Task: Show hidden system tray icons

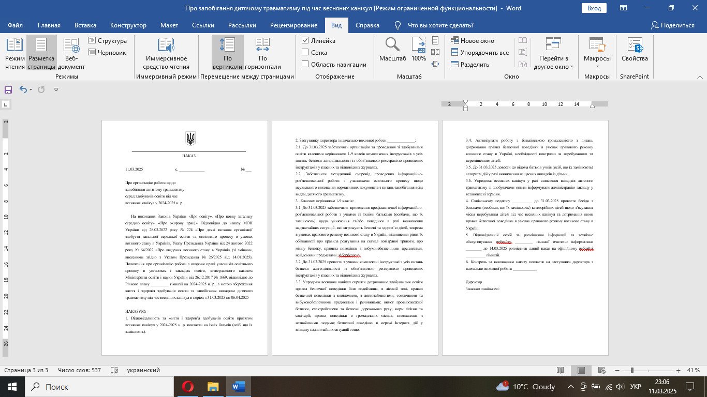Action: point(570,387)
